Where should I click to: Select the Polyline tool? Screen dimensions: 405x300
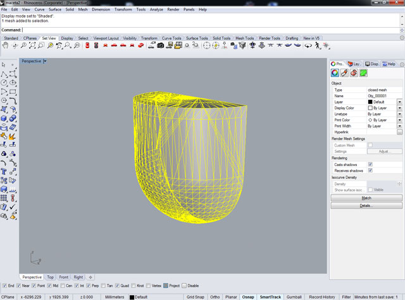[x=4, y=74]
